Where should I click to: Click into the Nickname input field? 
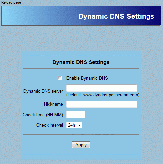click(102, 104)
